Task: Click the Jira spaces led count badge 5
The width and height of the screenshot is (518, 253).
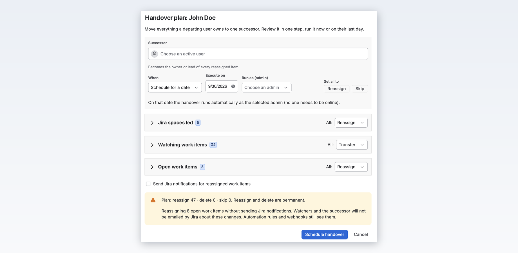Action: [198, 123]
